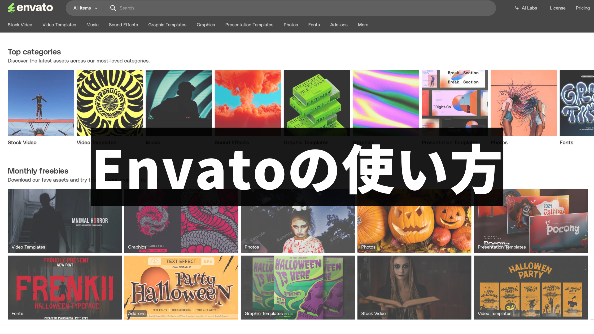Viewport: 594px width, 334px height.
Task: Open the Pricing page
Action: point(583,8)
